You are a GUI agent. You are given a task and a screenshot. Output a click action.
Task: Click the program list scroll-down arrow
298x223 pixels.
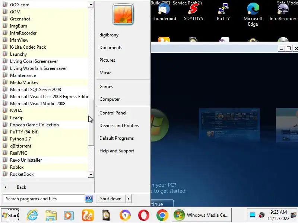pos(91,174)
